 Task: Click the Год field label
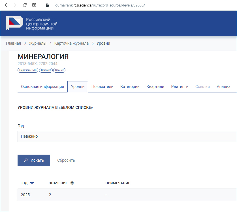(x=21, y=126)
